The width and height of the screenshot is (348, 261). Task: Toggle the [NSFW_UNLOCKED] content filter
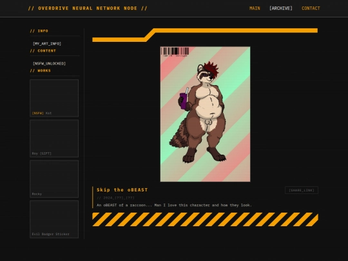click(x=49, y=64)
